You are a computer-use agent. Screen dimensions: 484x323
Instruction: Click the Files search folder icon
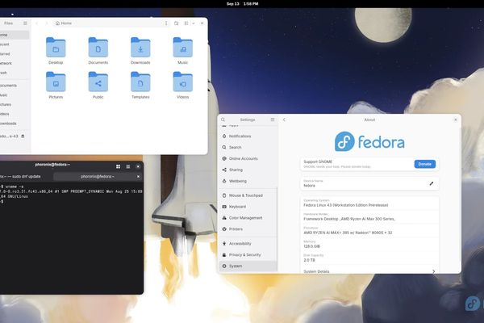point(176,23)
